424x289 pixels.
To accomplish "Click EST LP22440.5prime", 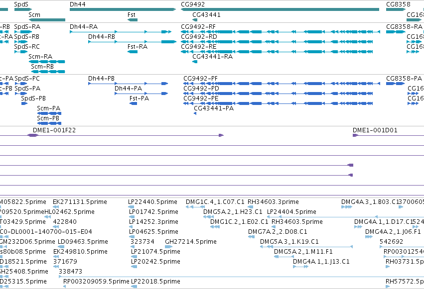I will pos(131,207).
